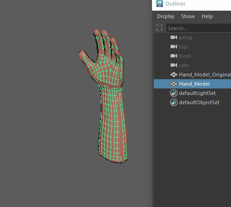Click the front camera icon
The image size is (231, 207).
click(174, 56)
